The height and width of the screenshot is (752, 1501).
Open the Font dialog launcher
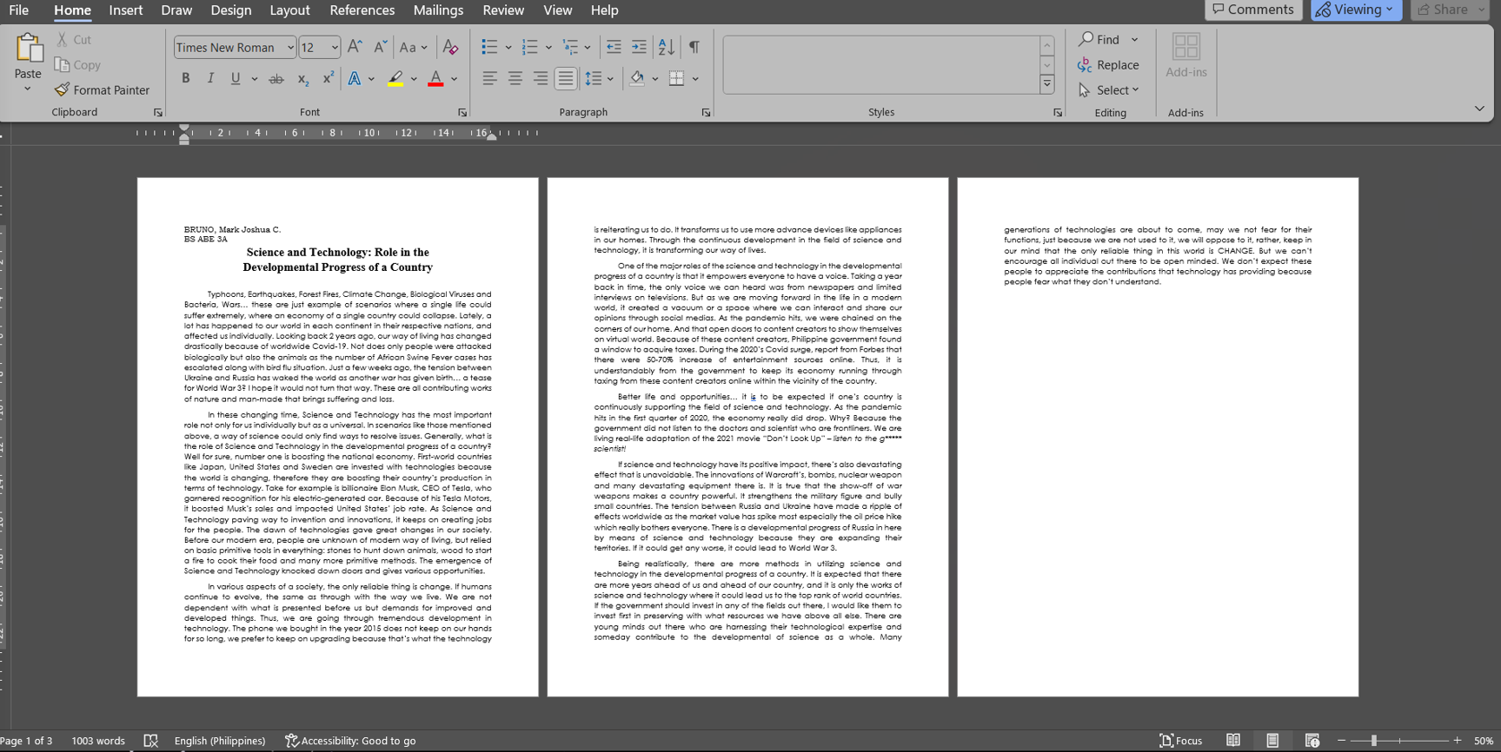[x=462, y=113]
